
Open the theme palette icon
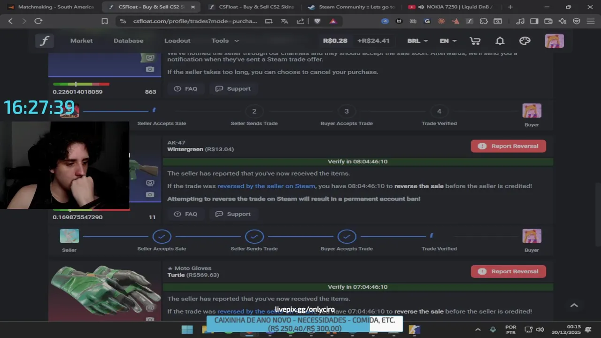(x=524, y=41)
